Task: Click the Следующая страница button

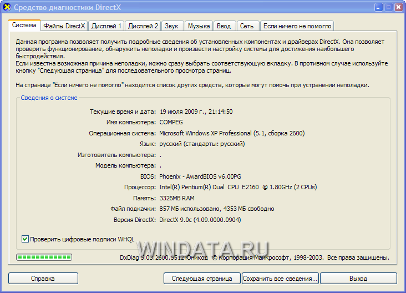Action: click(x=202, y=279)
